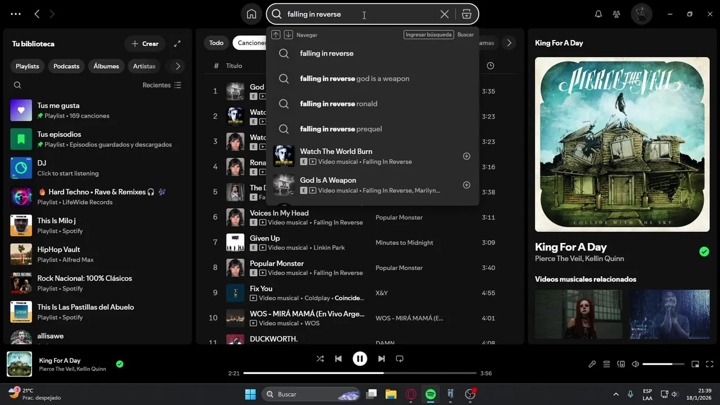Toggle shuffle playback
Image resolution: width=720 pixels, height=405 pixels.
[x=320, y=358]
